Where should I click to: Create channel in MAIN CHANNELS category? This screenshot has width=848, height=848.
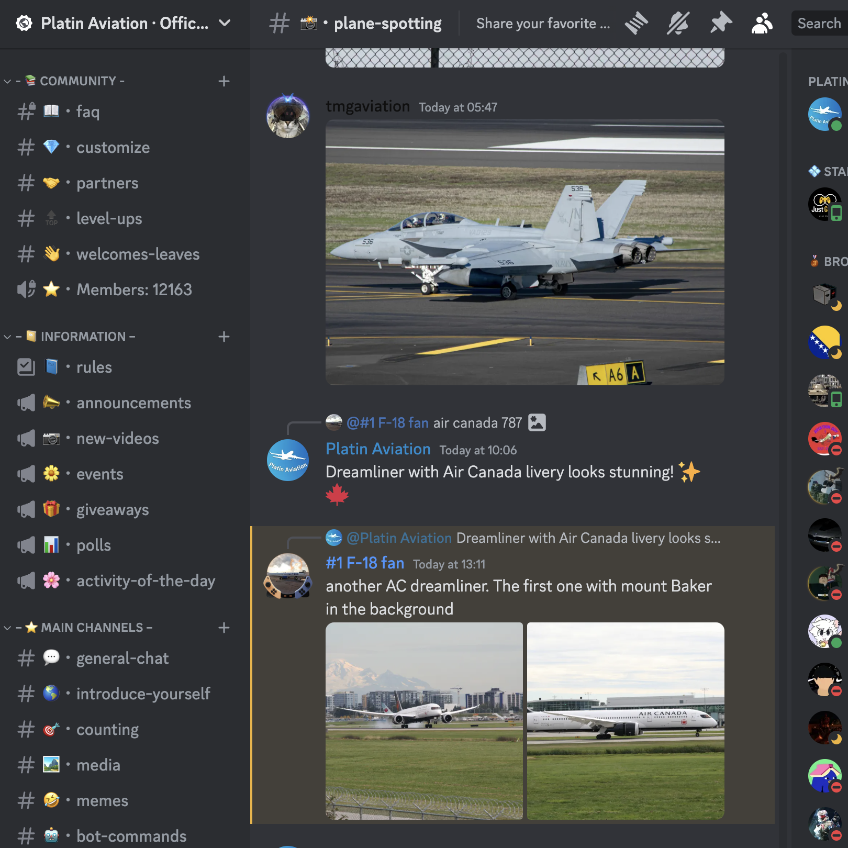[224, 628]
